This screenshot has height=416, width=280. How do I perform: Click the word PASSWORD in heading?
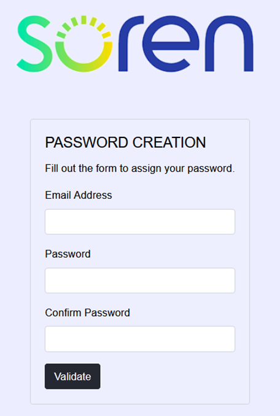(x=87, y=142)
